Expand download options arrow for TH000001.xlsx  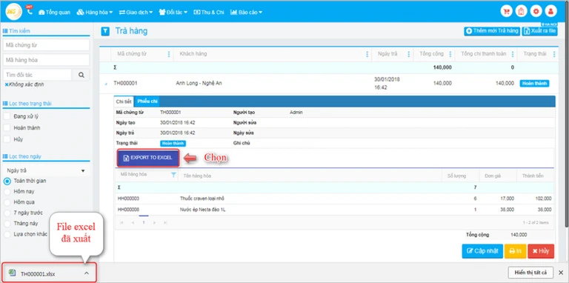[x=87, y=273]
